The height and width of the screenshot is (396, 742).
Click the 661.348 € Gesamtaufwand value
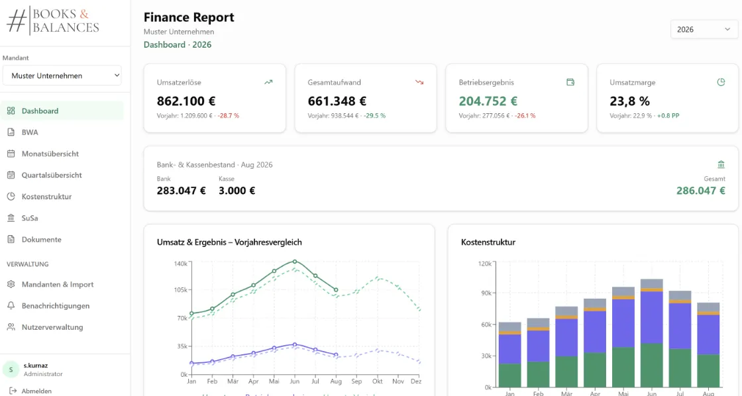tap(337, 101)
